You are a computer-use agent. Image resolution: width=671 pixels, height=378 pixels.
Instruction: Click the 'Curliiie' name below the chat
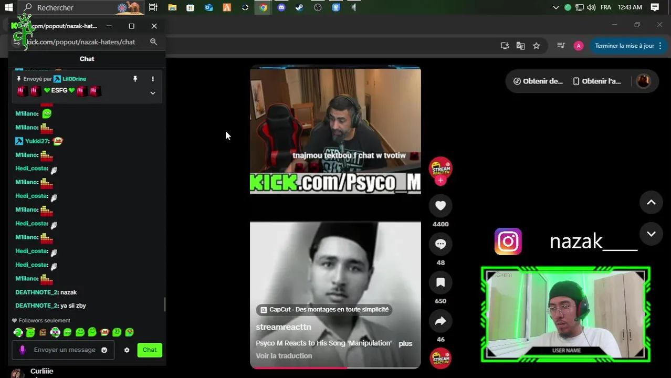click(x=41, y=371)
